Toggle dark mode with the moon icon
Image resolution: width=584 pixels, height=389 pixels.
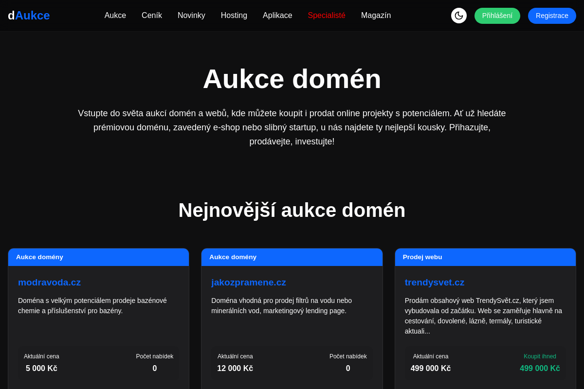[459, 16]
